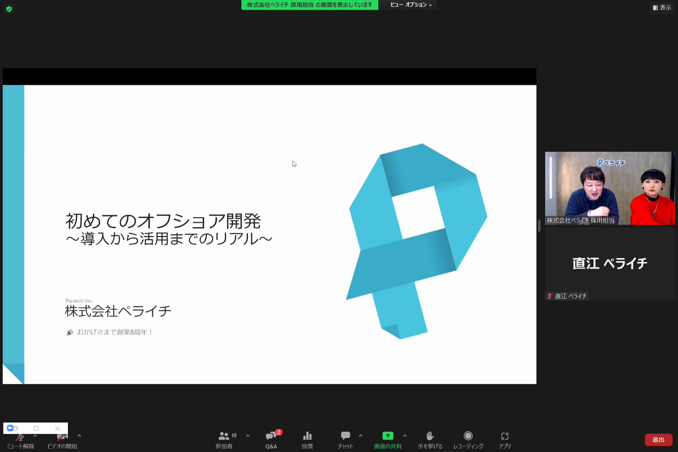Unmute the microphone with ミュート解除
Screen dimensions: 678x452
[x=20, y=441]
